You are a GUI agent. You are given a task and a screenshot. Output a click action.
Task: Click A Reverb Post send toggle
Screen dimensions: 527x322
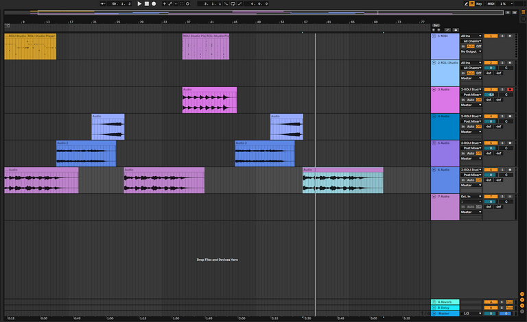(x=510, y=302)
